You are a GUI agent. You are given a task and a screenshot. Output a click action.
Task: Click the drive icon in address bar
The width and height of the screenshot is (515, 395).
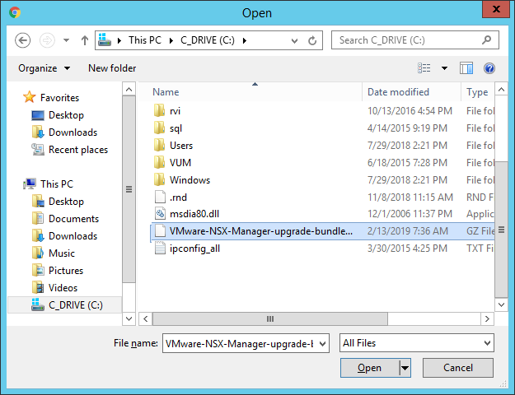pyautogui.click(x=105, y=40)
